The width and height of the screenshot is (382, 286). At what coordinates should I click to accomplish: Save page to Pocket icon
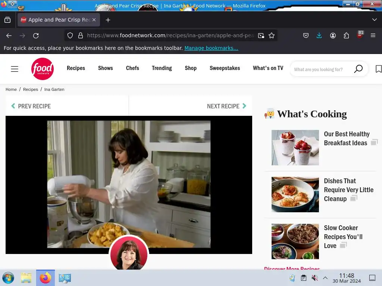(306, 35)
